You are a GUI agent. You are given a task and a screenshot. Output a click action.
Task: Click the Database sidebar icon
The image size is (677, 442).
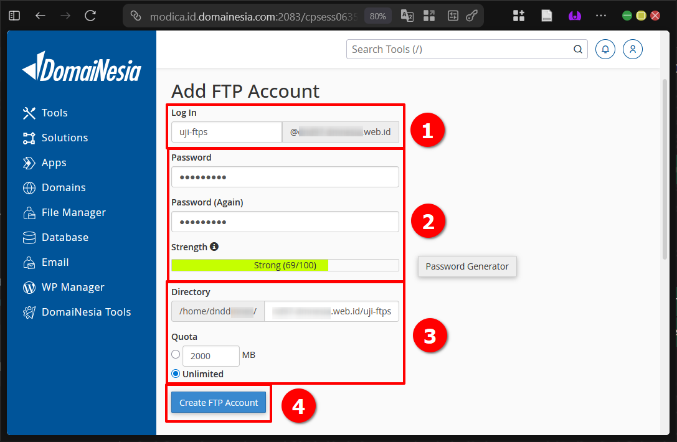(28, 237)
